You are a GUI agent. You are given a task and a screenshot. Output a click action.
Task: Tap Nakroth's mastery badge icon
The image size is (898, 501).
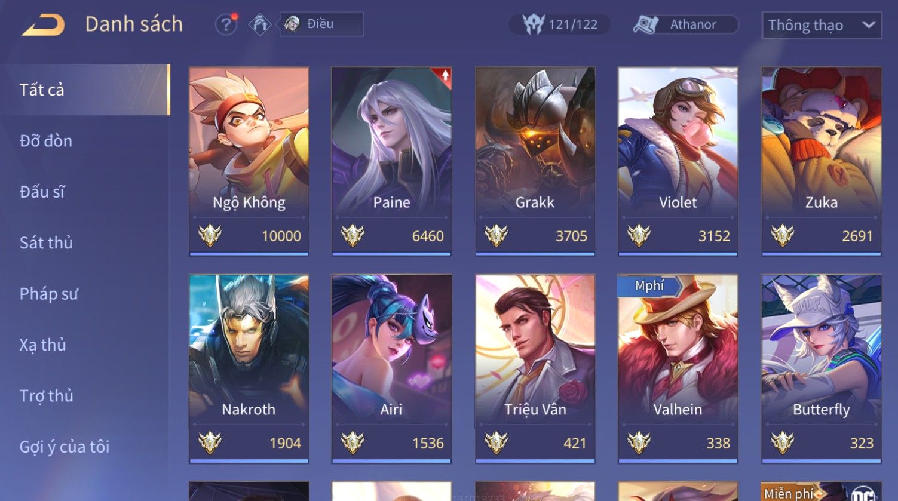coord(210,442)
